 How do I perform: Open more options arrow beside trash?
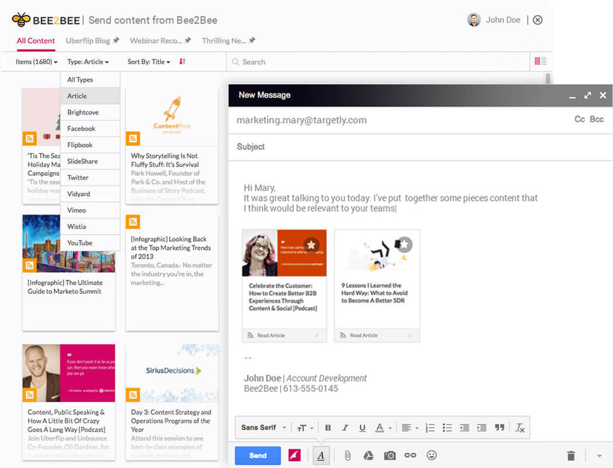[x=599, y=456]
